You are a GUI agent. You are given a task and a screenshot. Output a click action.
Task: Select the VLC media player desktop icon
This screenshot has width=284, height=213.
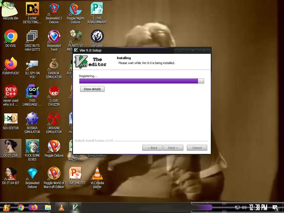(x=97, y=178)
